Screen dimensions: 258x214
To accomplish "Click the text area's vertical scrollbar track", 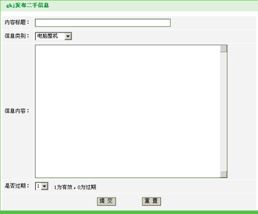I will (223, 111).
